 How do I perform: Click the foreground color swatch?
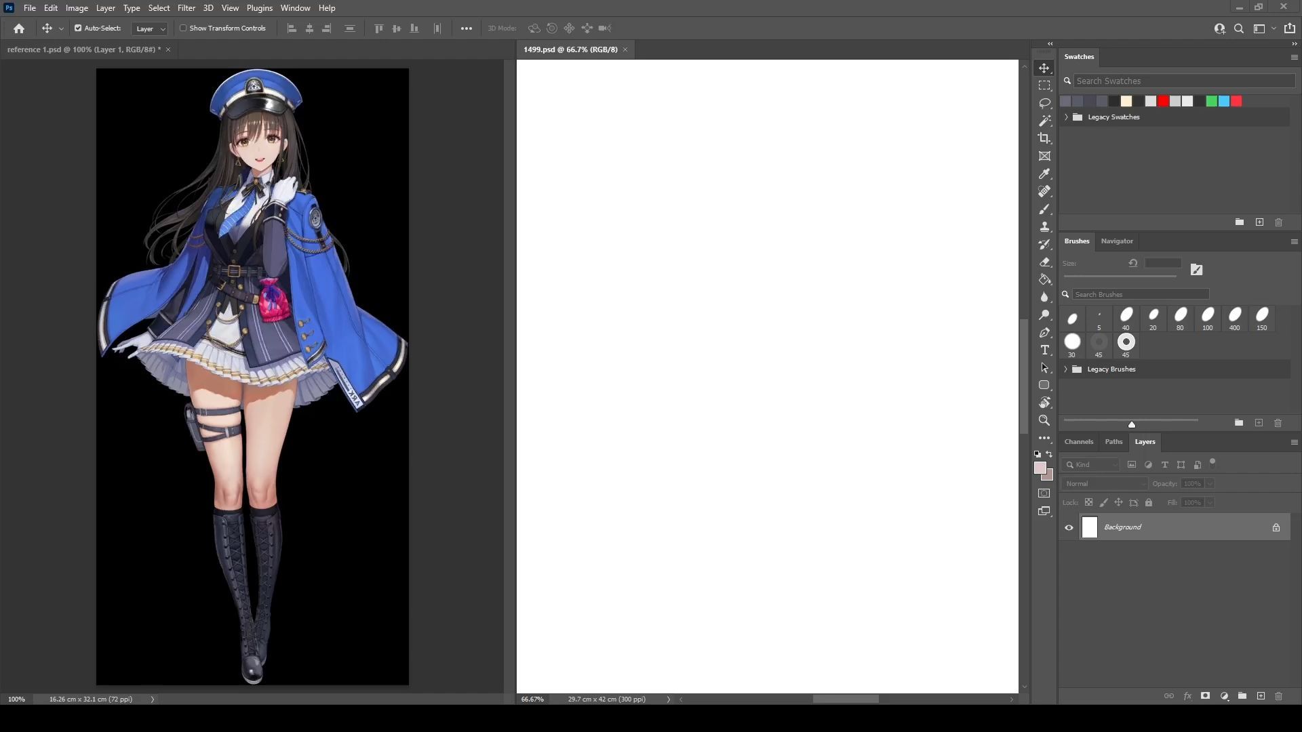pos(1040,468)
